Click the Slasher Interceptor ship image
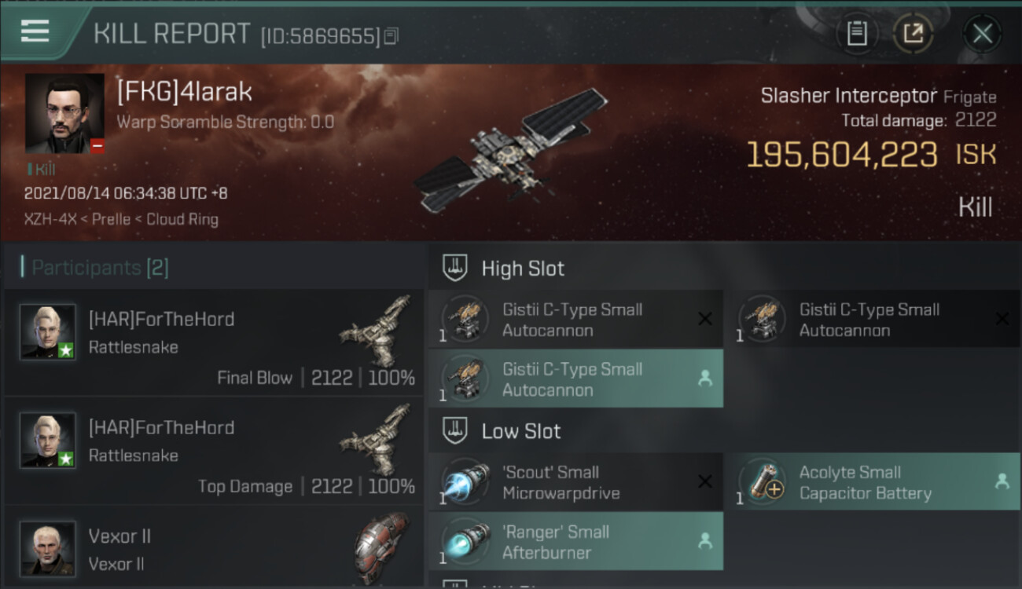1022x589 pixels. pyautogui.click(x=509, y=151)
